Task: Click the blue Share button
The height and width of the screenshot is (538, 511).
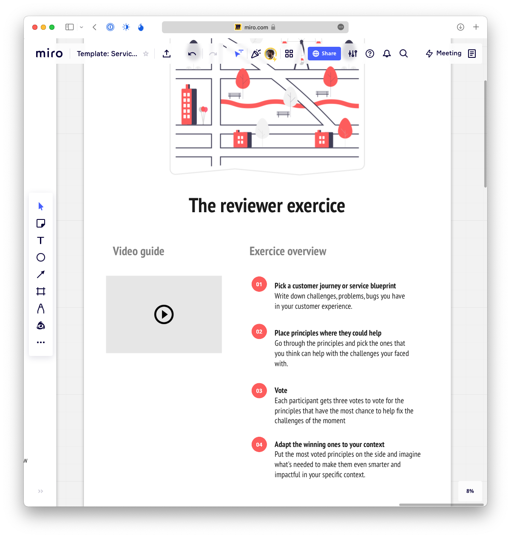Action: (324, 54)
